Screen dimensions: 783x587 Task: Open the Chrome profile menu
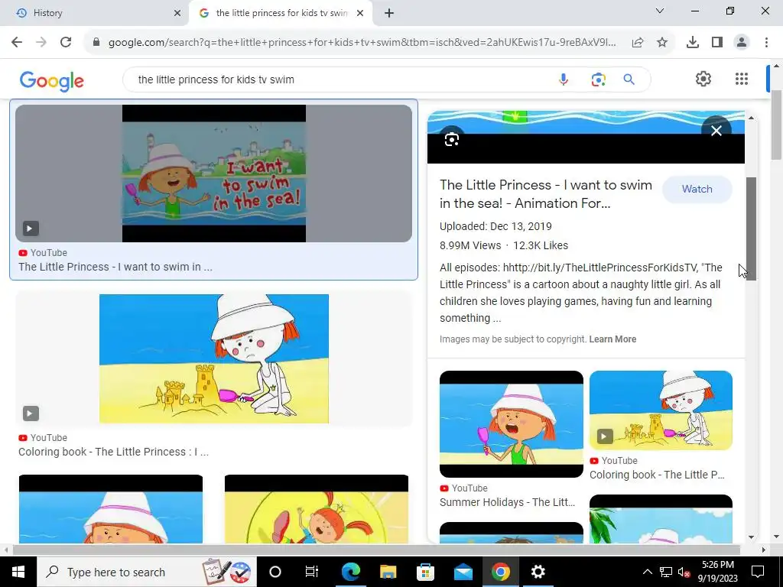click(742, 43)
